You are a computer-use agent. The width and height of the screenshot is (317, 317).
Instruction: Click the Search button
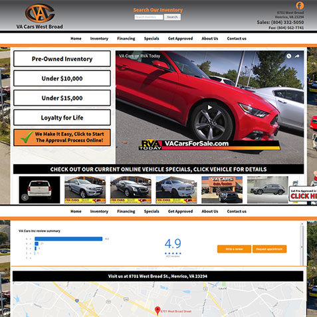(172, 17)
